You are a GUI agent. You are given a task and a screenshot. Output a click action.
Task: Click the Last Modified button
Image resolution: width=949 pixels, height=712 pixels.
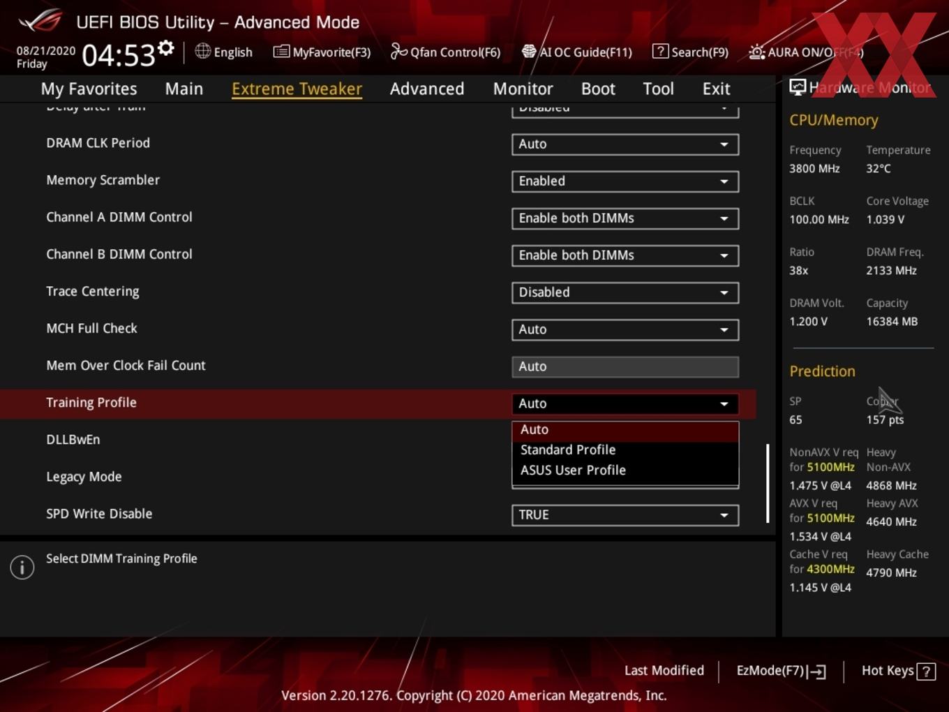click(x=664, y=671)
